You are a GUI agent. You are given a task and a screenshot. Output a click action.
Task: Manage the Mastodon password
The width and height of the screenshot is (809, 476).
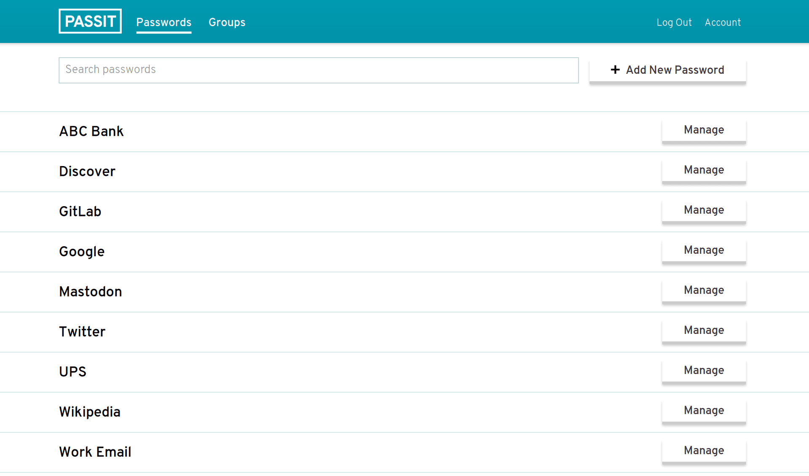704,290
